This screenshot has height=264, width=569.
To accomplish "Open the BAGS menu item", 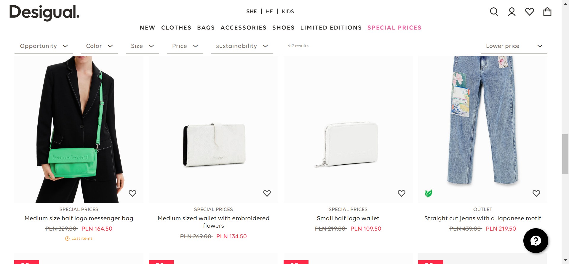I will (x=206, y=28).
